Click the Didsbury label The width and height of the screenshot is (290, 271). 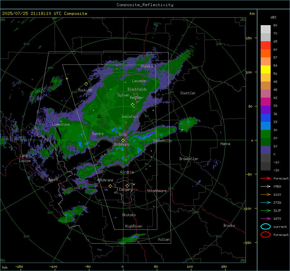[x=121, y=144]
